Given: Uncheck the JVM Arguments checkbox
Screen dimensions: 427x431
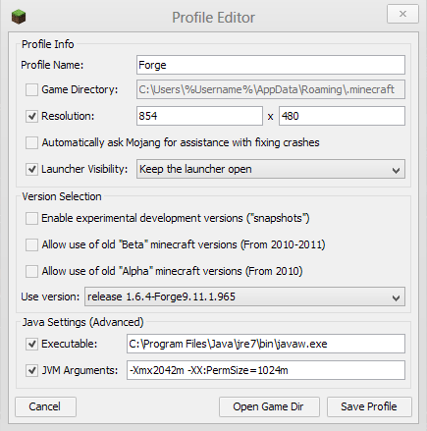Looking at the screenshot, I should tap(31, 370).
